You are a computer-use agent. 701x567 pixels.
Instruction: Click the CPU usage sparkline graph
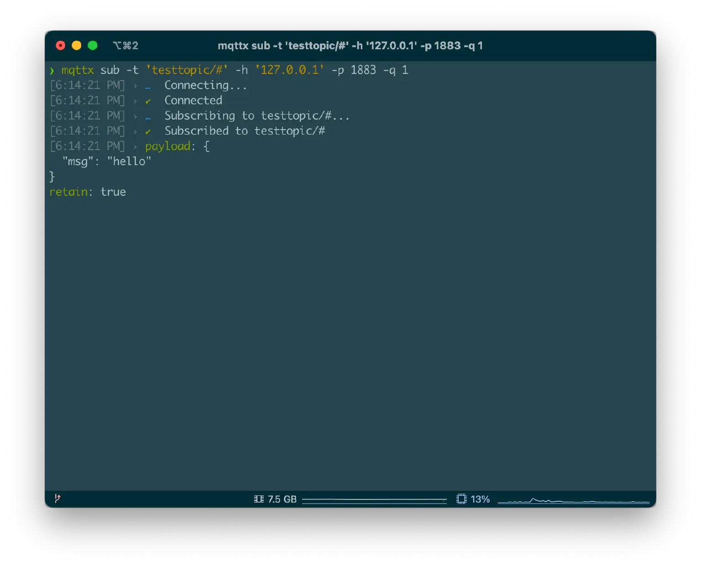click(x=574, y=499)
